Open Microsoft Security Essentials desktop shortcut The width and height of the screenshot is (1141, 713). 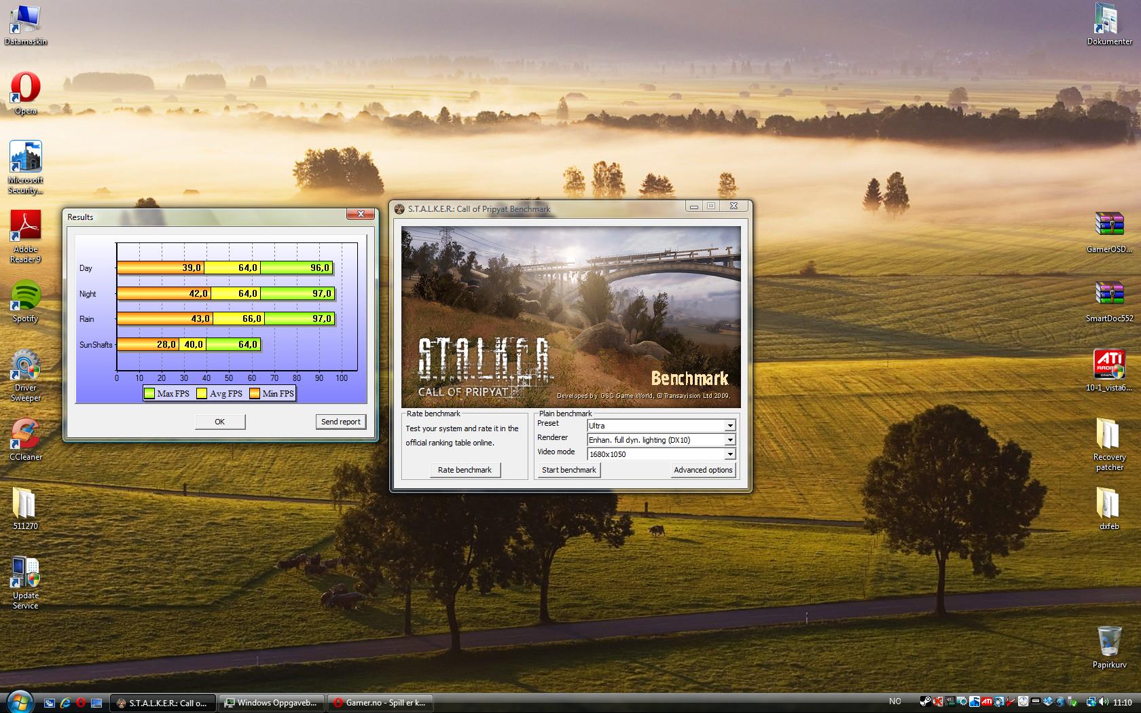25,167
